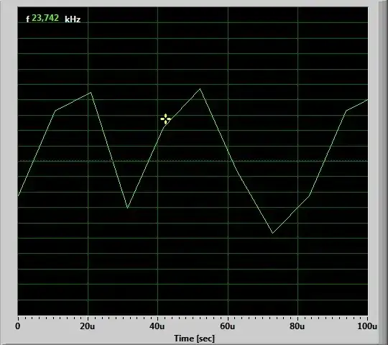Click the frequency readout value 23,742
The image size is (388, 345).
[45, 18]
